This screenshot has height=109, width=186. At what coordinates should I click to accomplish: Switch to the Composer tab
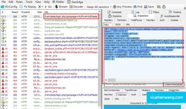[x=114, y=12]
